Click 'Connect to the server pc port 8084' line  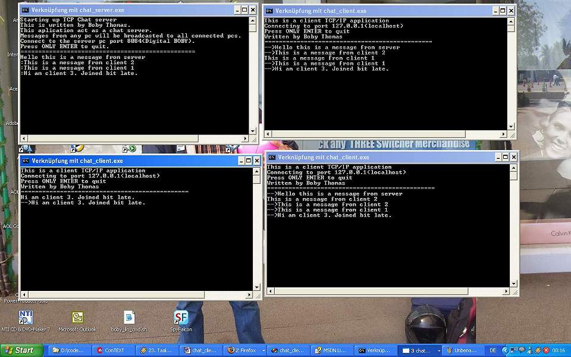(x=108, y=41)
